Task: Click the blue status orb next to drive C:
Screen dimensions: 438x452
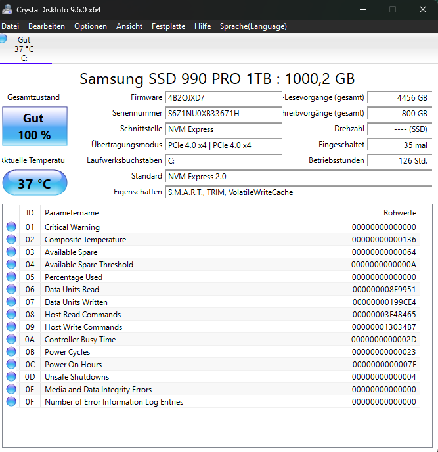Action: click(x=3, y=38)
